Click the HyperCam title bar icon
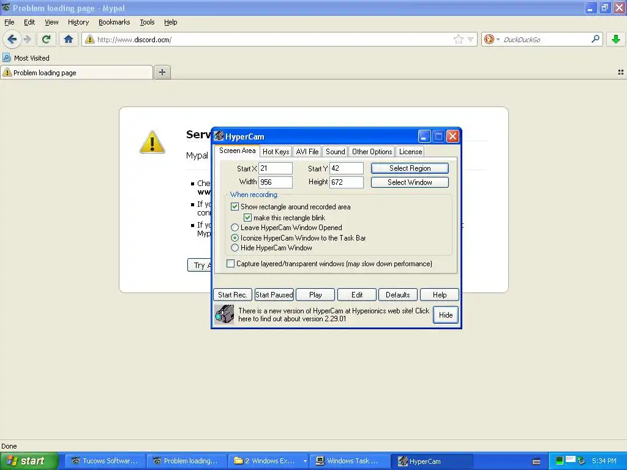Screen dimensions: 627x470 (x=219, y=136)
